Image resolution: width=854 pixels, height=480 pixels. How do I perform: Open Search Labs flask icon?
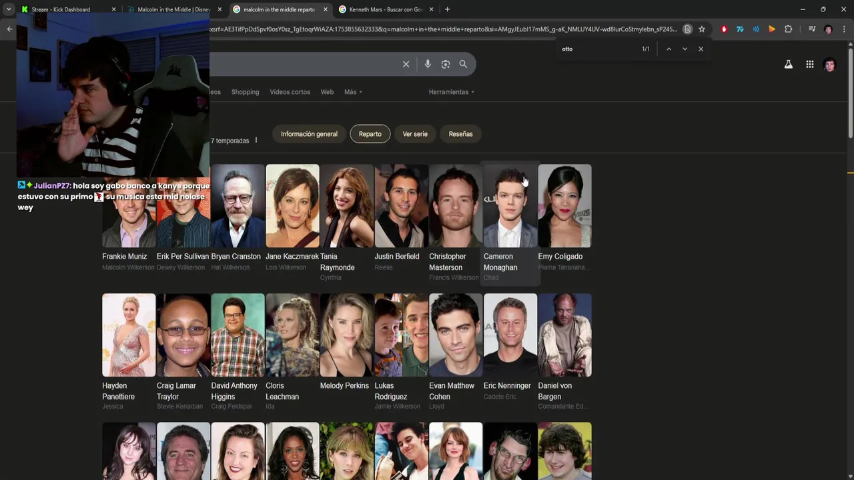tap(789, 65)
